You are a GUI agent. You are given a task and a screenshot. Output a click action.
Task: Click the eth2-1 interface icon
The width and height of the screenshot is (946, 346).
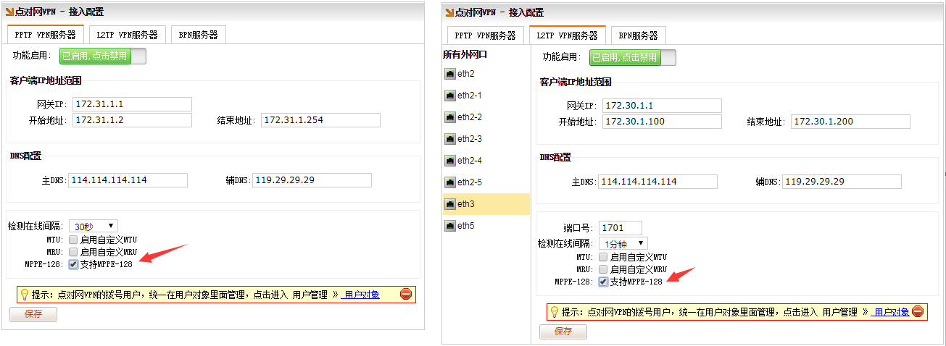tap(450, 96)
